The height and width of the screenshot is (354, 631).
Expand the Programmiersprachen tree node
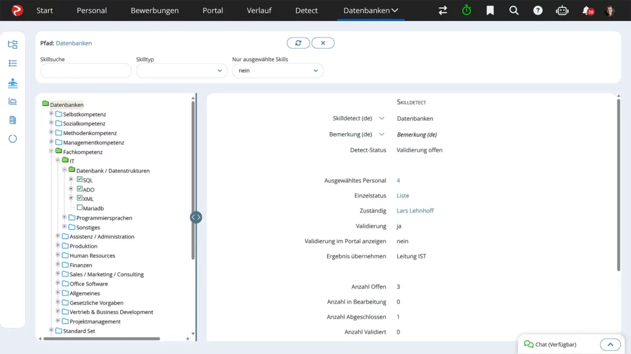coord(65,218)
